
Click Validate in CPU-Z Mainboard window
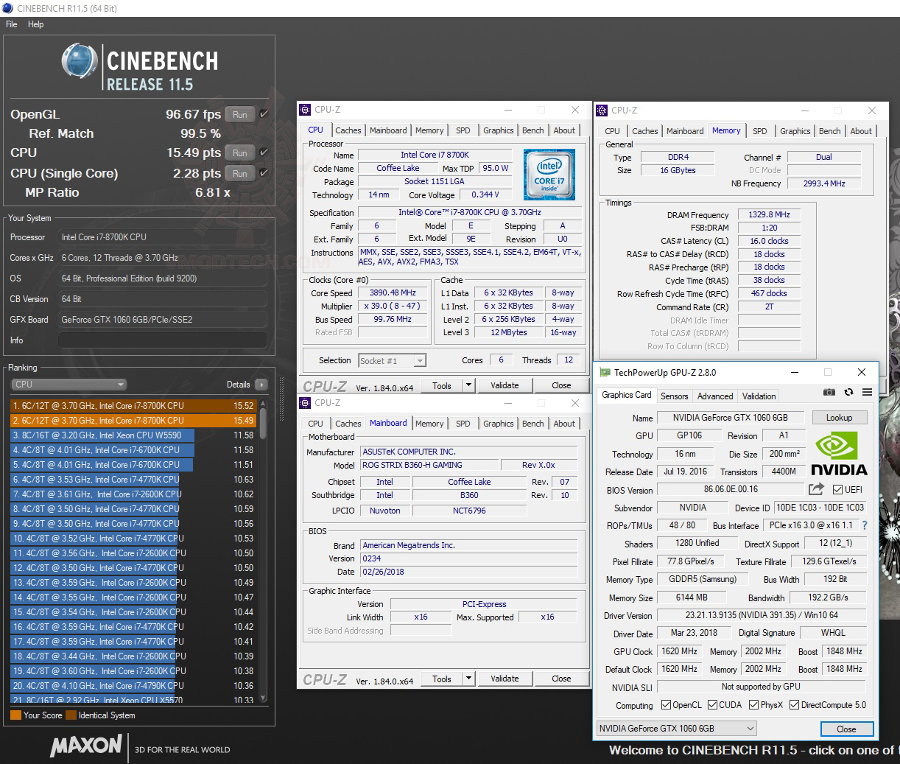[505, 679]
